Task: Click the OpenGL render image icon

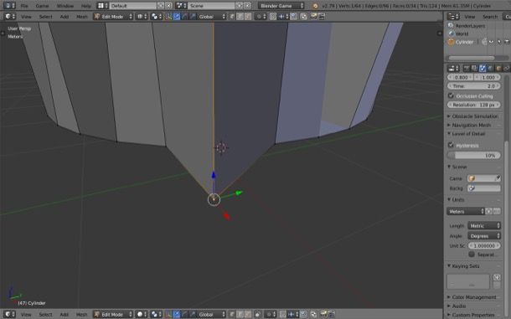Action: click(x=313, y=16)
